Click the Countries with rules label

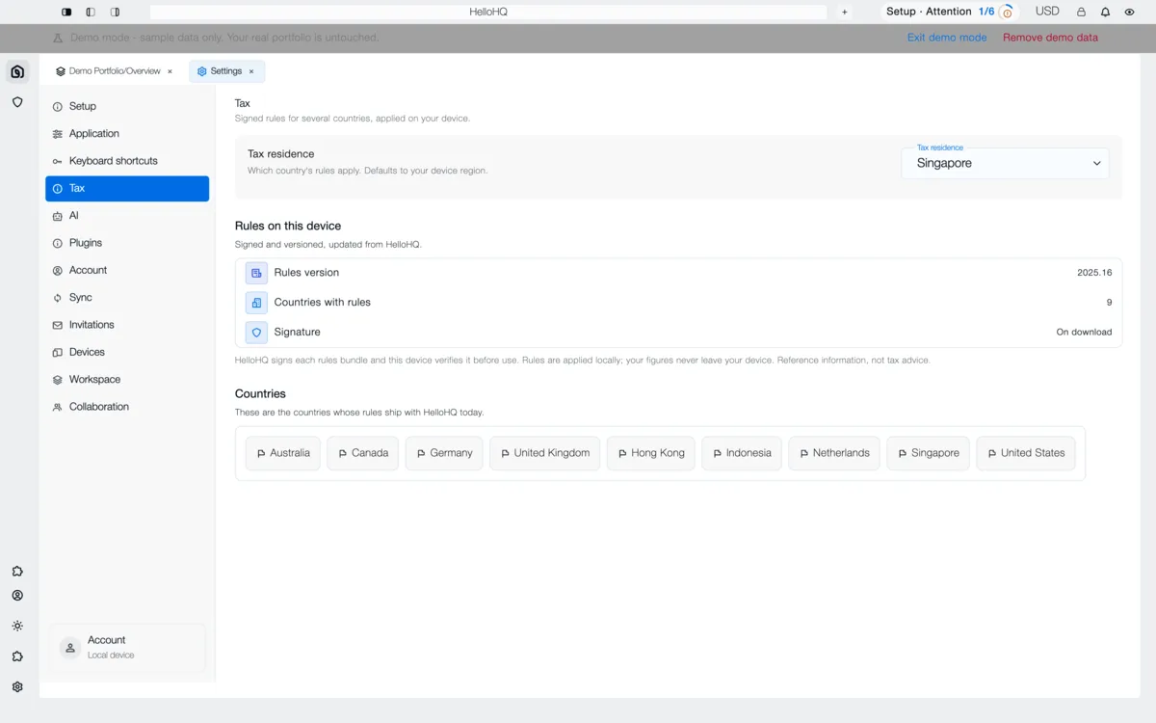[x=322, y=303]
